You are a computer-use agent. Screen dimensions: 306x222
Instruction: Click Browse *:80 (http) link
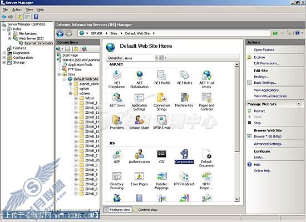(268, 137)
